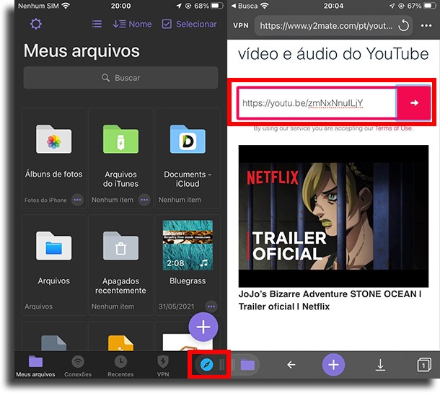
Task: Open browser via compass icon
Action: point(207,365)
